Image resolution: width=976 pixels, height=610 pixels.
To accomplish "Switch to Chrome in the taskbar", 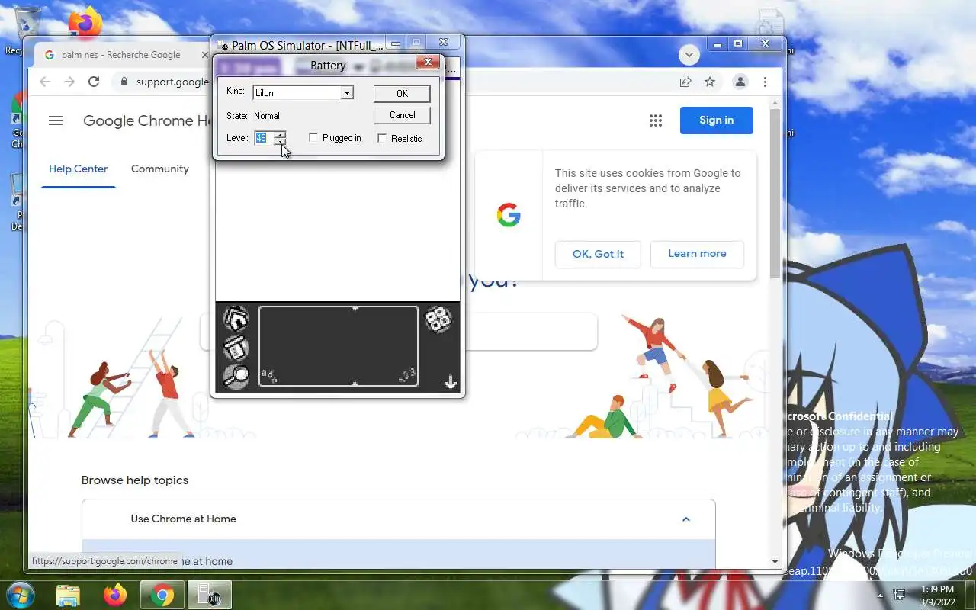I will click(162, 595).
